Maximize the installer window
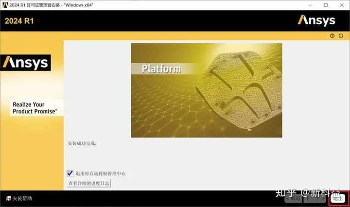Image resolution: width=350 pixels, height=207 pixels. click(326, 5)
